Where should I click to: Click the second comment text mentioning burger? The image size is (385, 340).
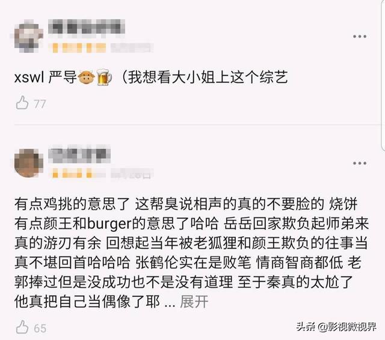coord(191,252)
